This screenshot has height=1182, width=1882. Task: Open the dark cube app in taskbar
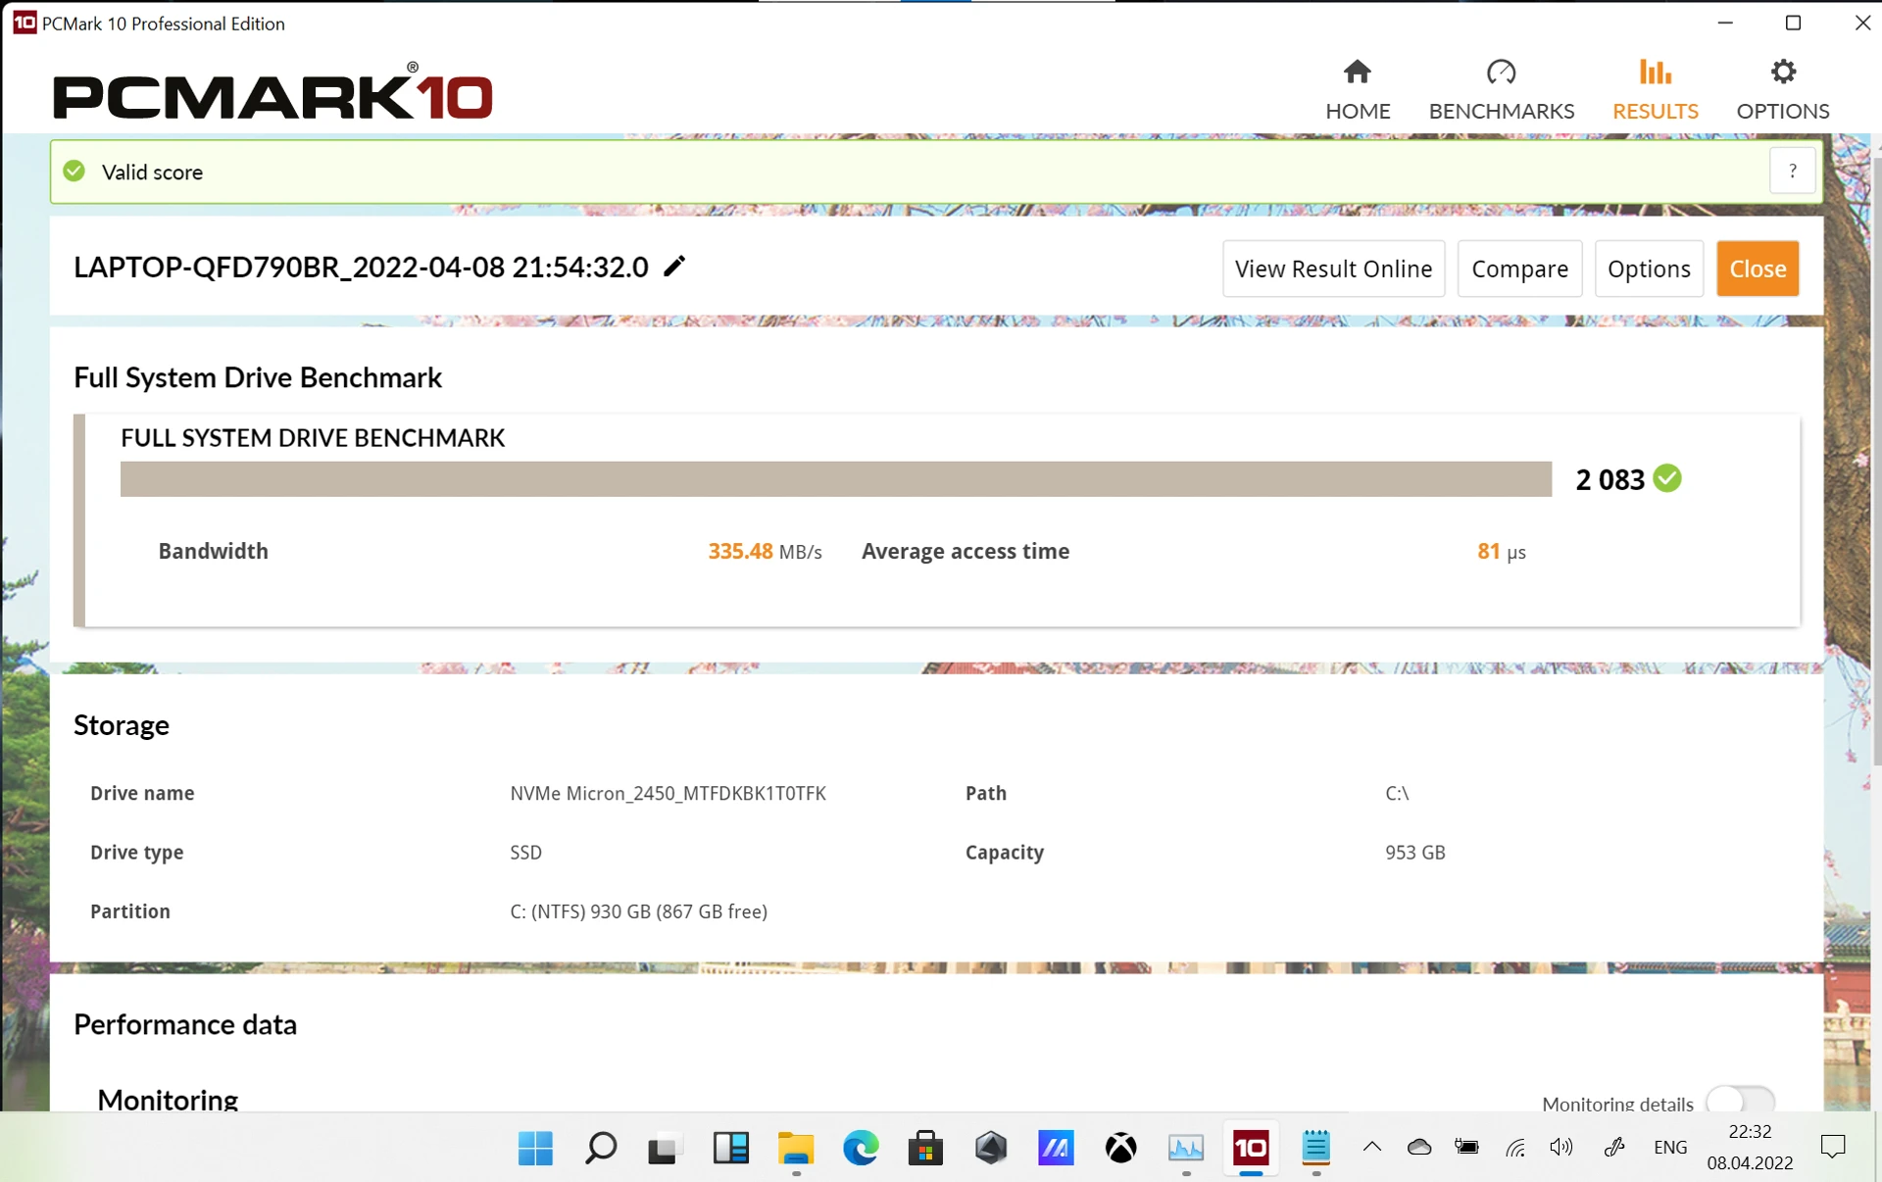coord(991,1148)
